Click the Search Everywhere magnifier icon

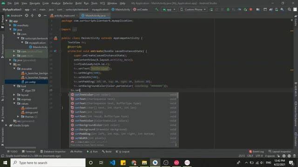click(x=289, y=9)
